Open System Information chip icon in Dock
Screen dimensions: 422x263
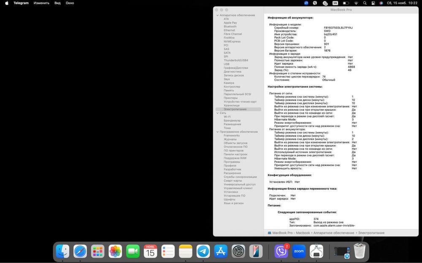click(316, 252)
